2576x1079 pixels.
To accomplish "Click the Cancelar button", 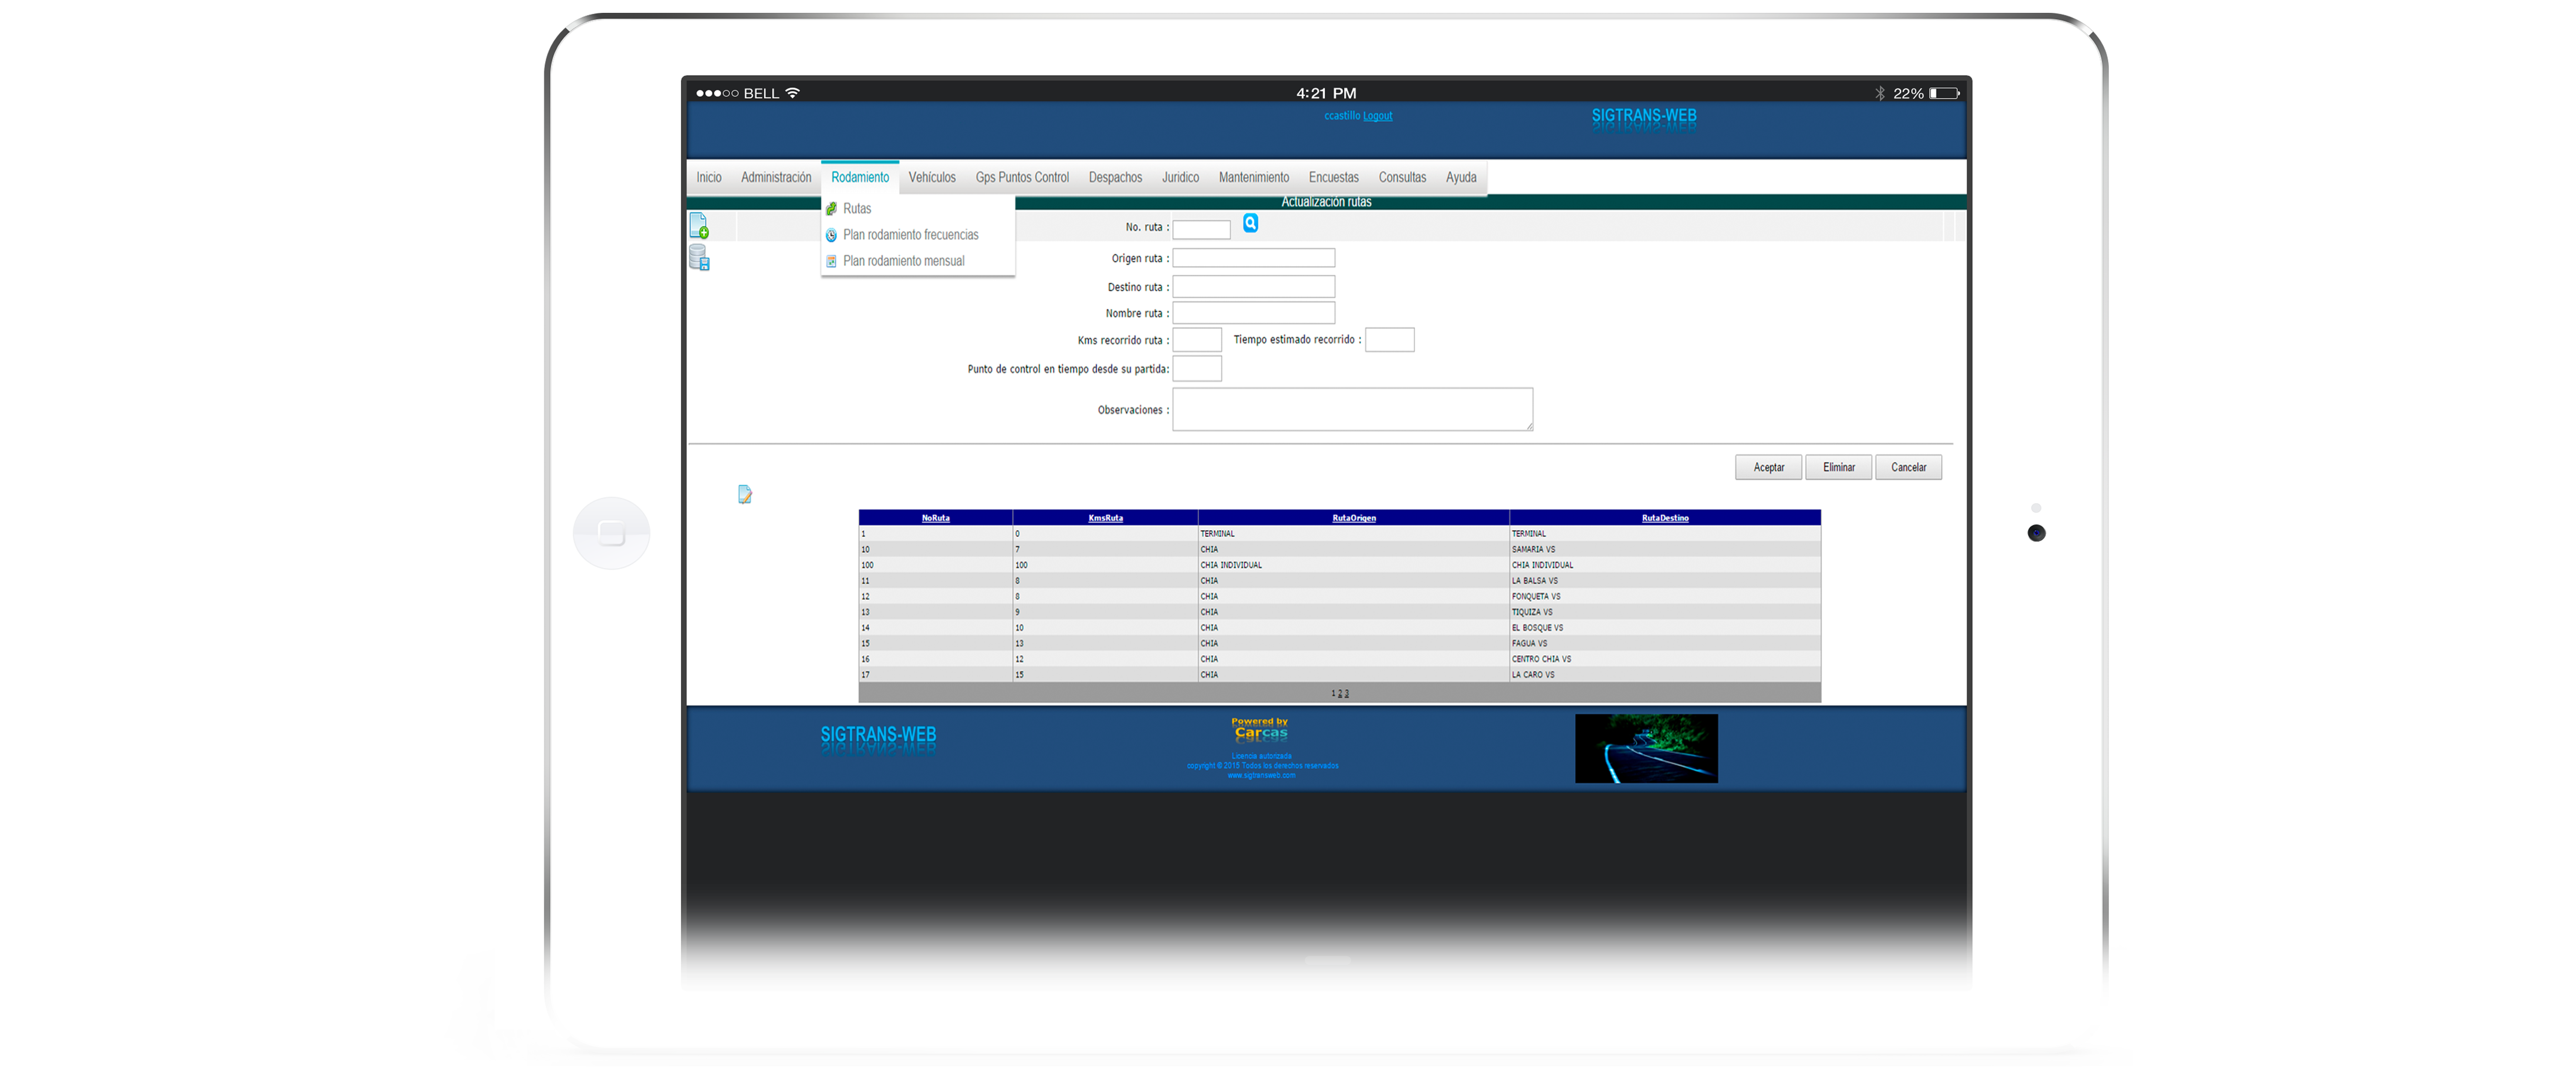I will click(x=1908, y=467).
